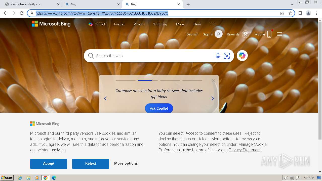Image resolution: width=322 pixels, height=181 pixels.
Task: Open the Privacy Statement link
Action: [245, 150]
